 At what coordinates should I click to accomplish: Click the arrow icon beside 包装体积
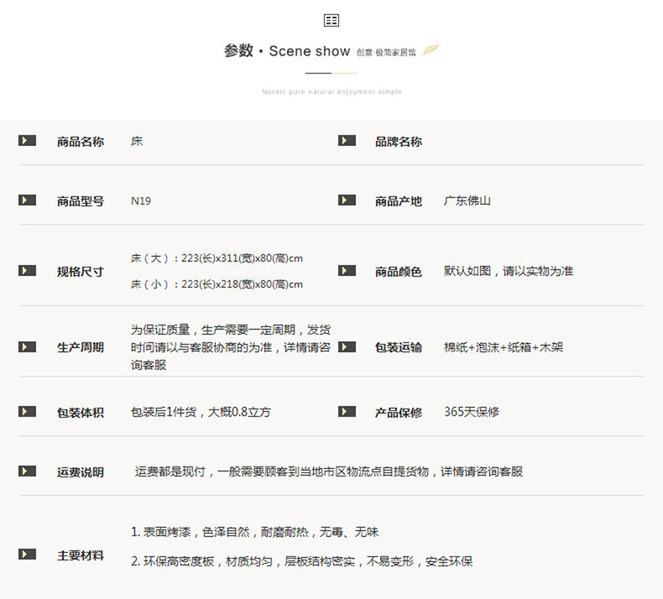27,411
